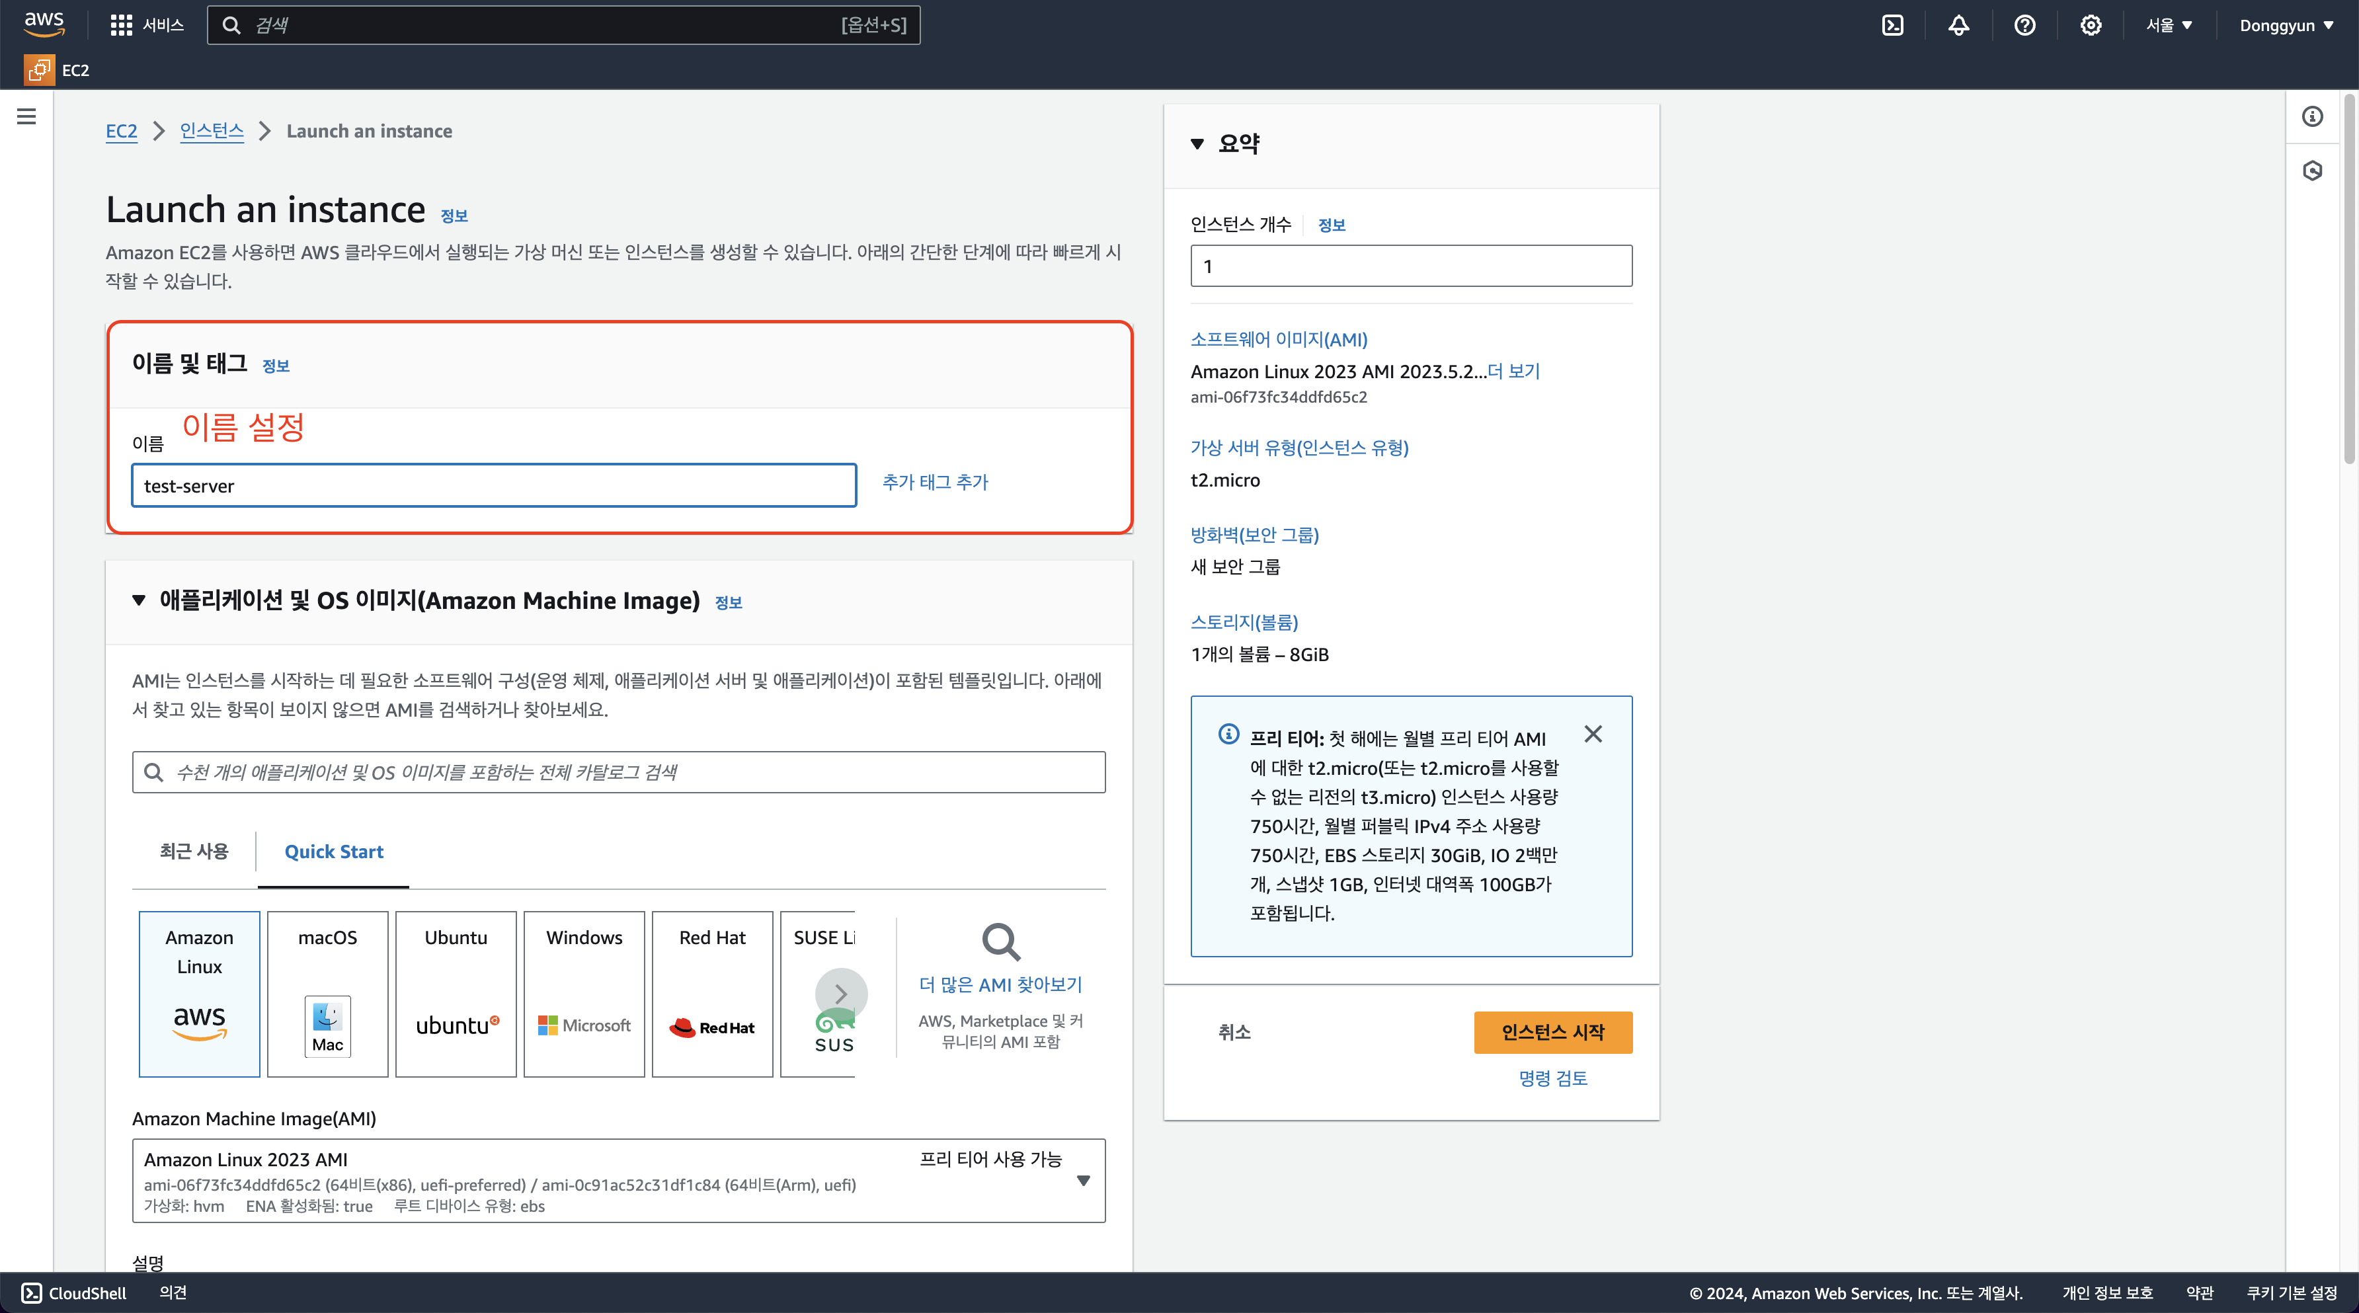Open the help question mark icon
Screen dimensions: 2359x1313
tap(2024, 24)
